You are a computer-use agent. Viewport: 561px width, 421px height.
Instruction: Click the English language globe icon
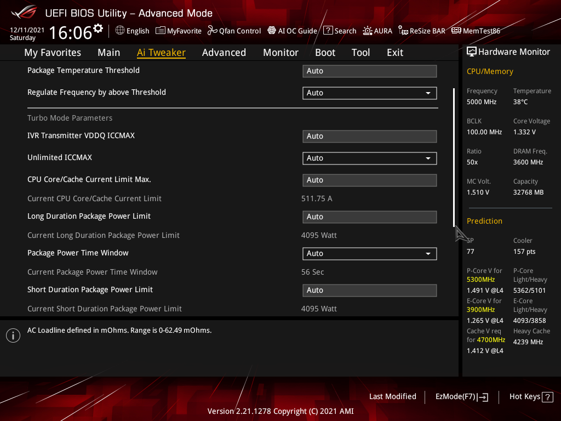pyautogui.click(x=120, y=31)
